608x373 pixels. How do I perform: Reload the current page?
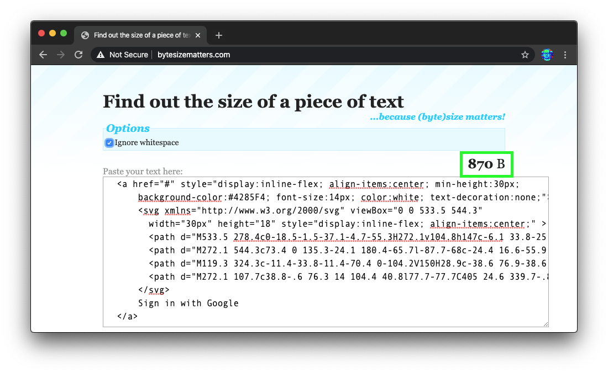(78, 55)
